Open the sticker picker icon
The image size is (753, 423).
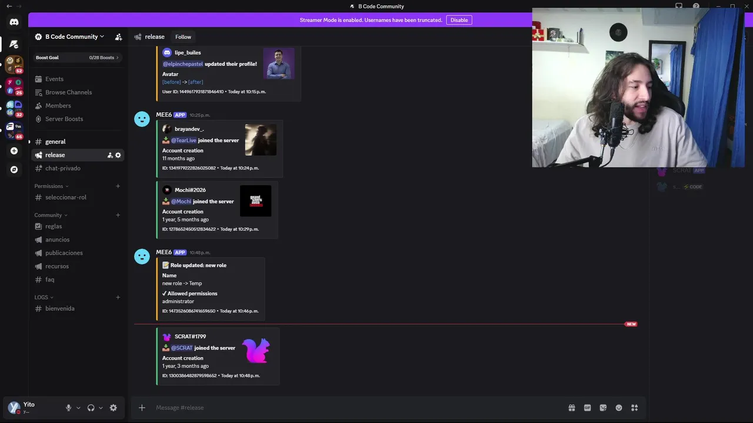tap(603, 408)
